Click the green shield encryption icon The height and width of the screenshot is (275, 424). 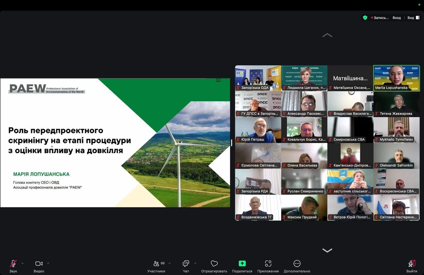(365, 18)
